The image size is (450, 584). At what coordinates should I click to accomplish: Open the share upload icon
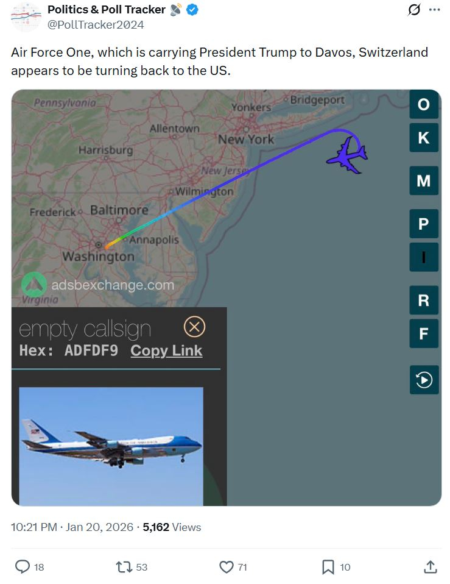[431, 567]
